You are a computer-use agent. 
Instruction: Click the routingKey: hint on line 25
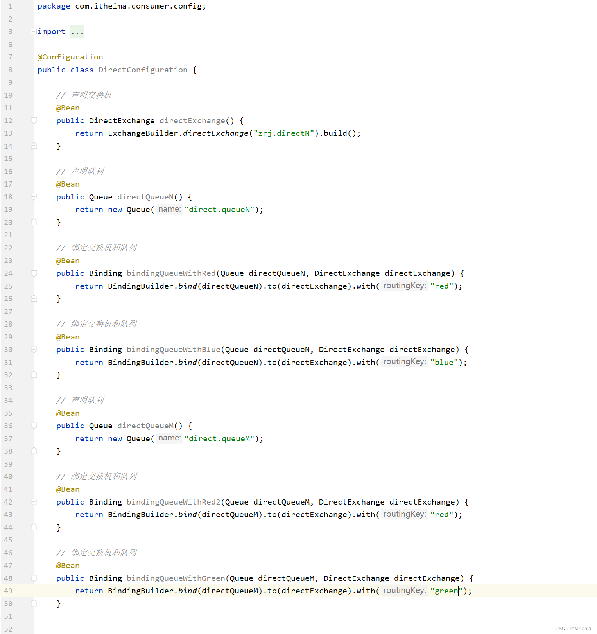tap(404, 286)
